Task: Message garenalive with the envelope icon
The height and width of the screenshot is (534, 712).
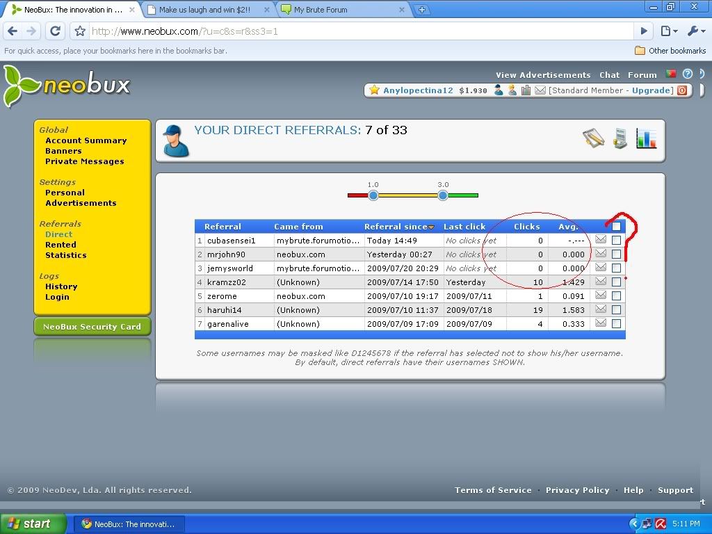Action: point(601,323)
